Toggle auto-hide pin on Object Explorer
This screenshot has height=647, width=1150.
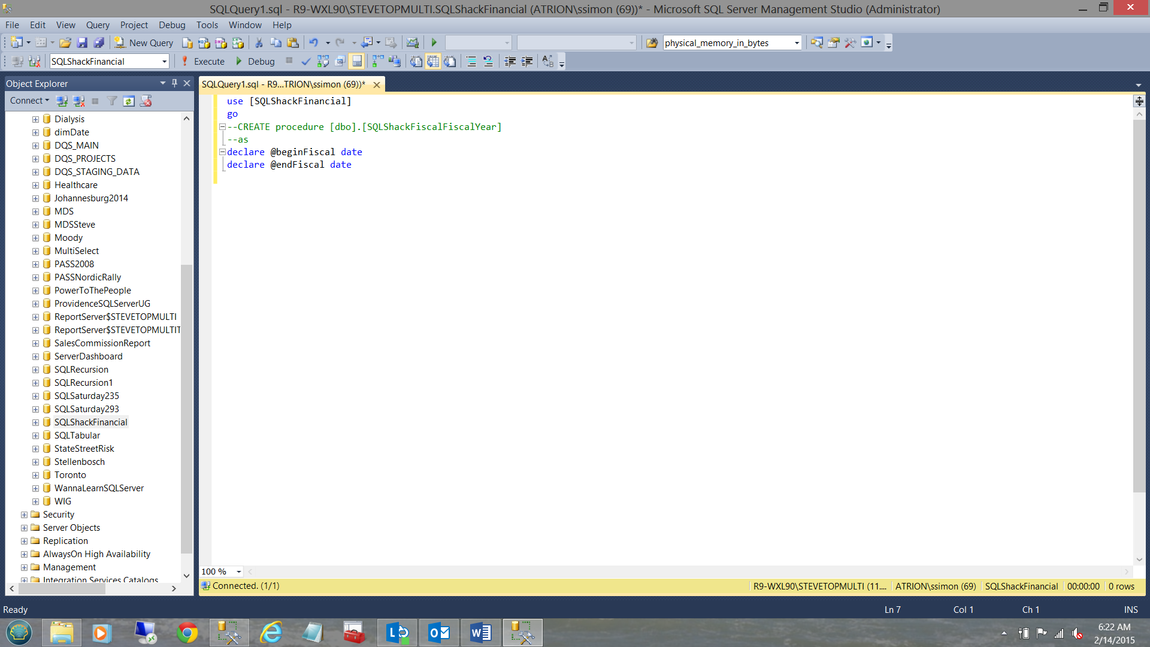[174, 83]
